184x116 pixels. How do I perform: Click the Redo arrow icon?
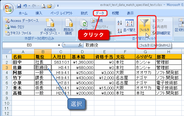coord(34,6)
